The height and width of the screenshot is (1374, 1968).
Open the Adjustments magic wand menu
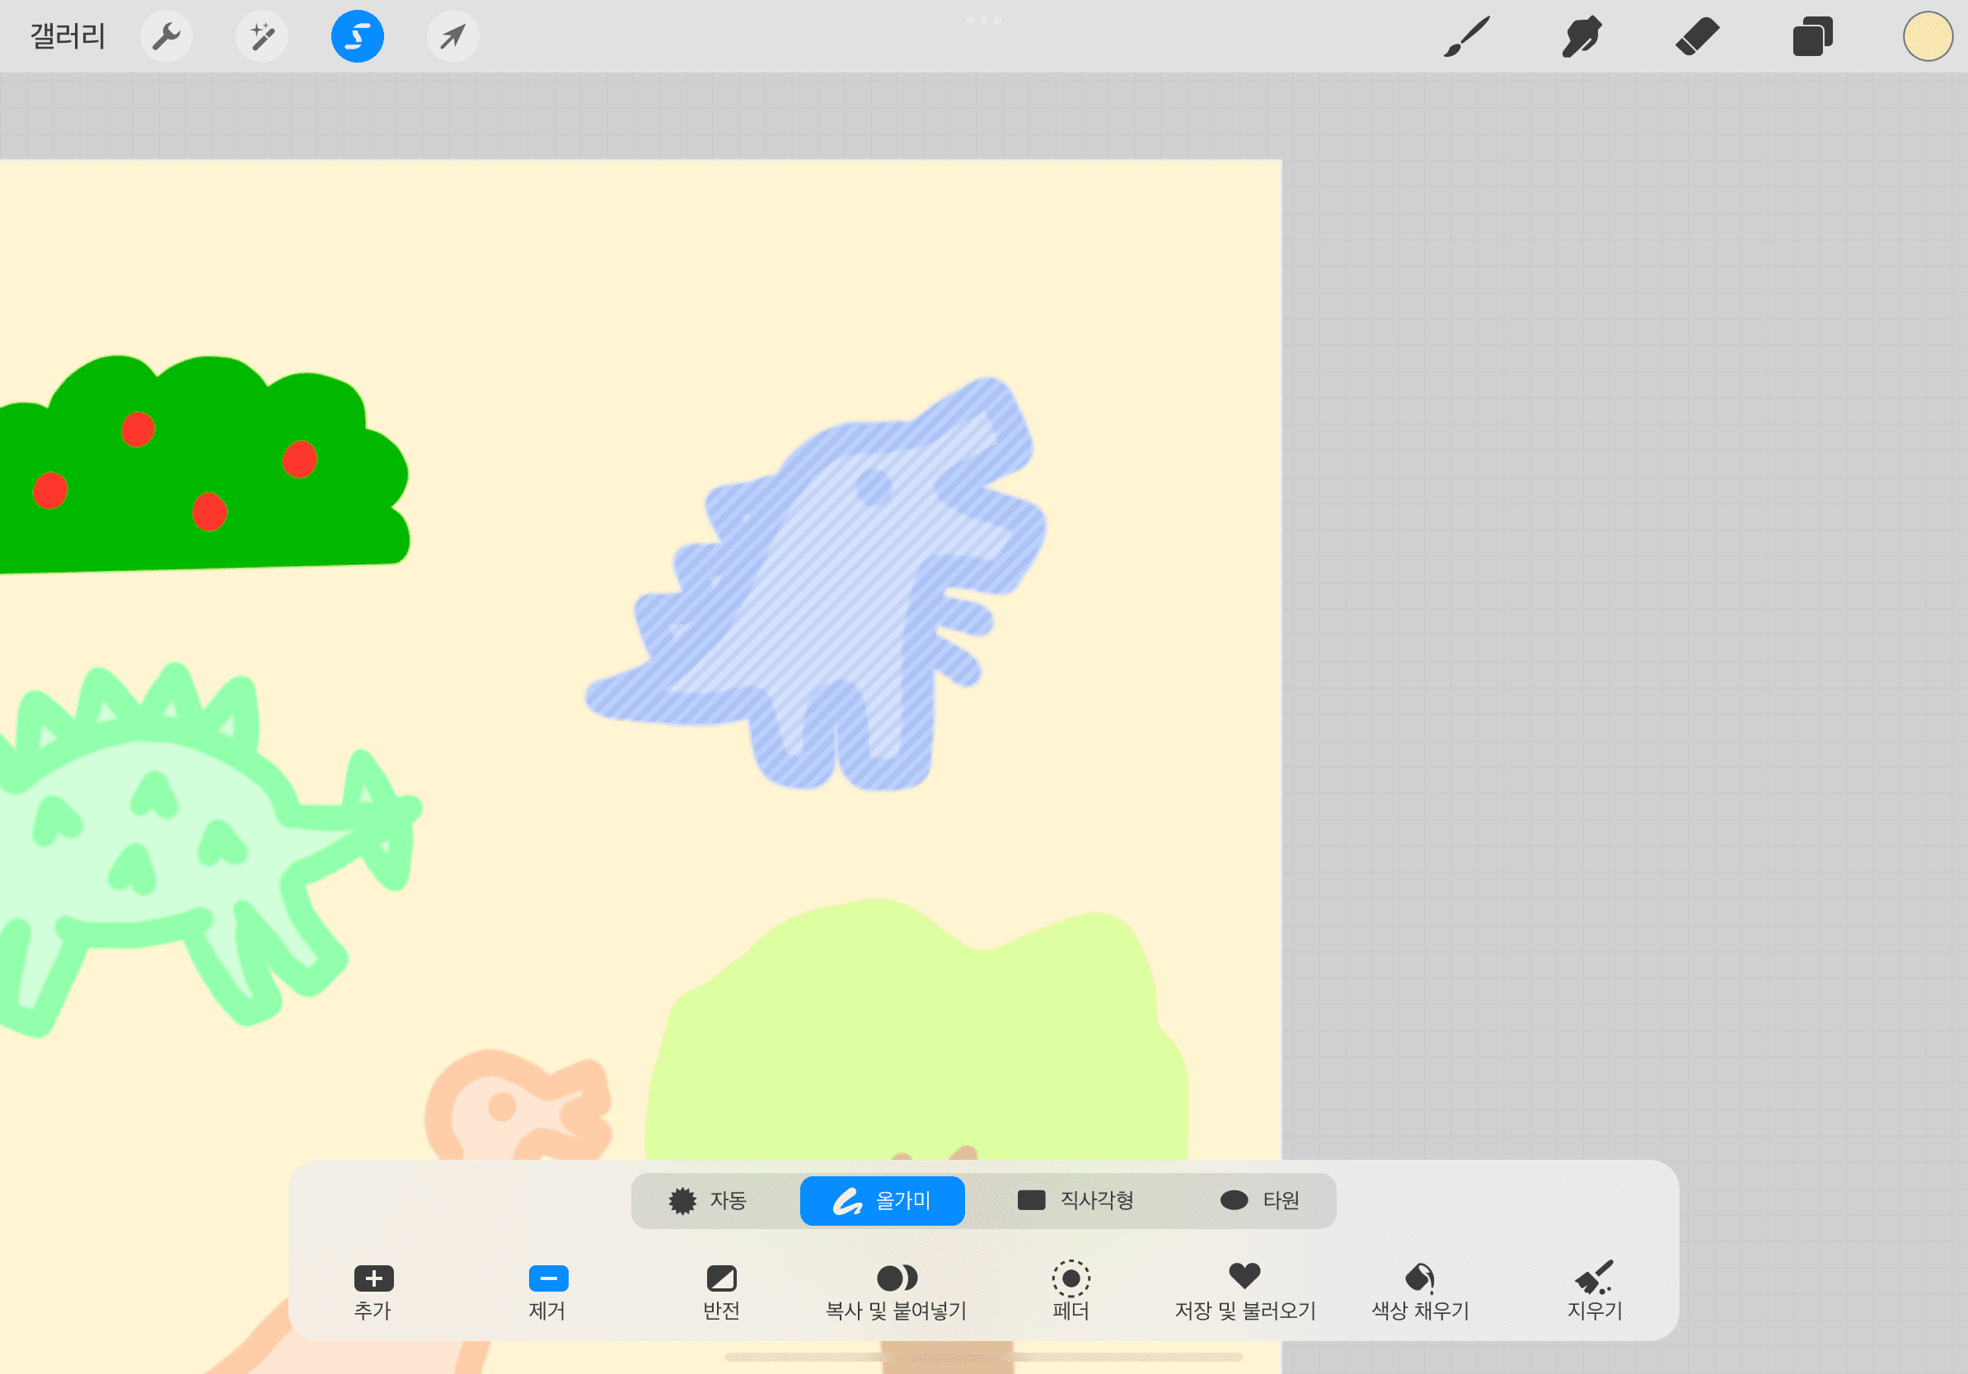click(262, 36)
